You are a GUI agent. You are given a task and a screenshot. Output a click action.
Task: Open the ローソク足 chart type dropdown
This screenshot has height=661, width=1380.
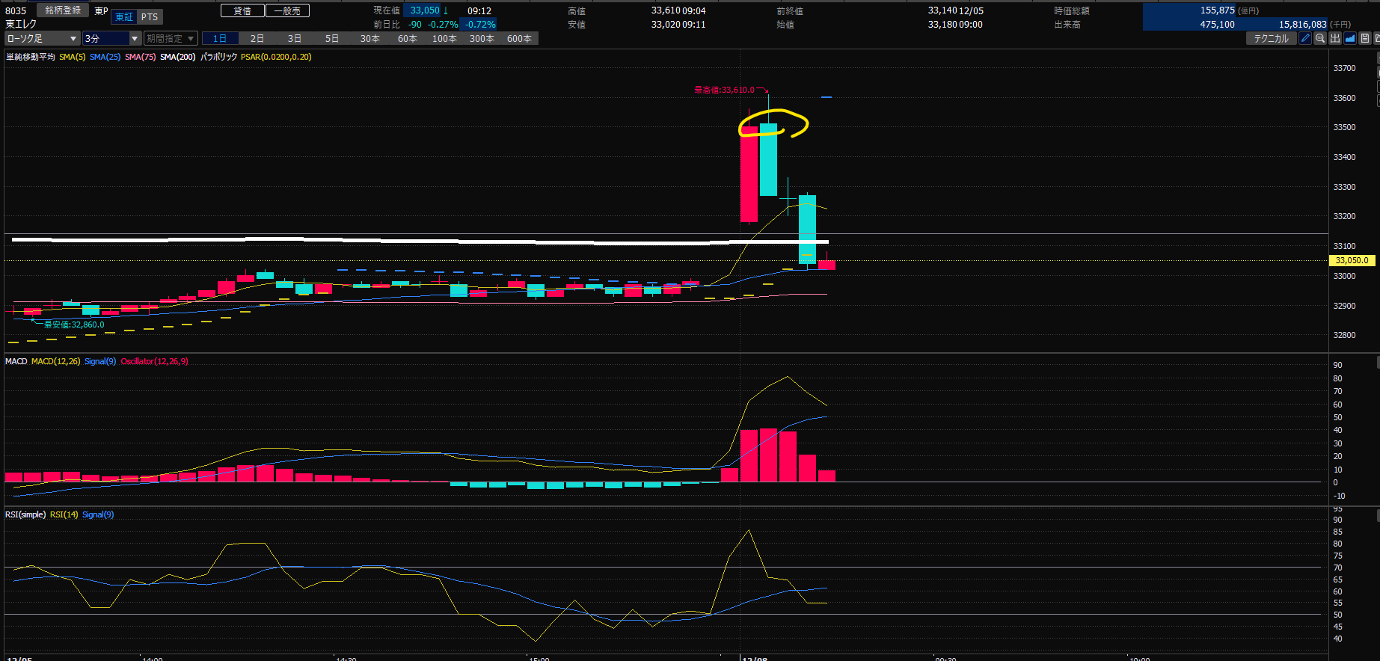point(42,38)
